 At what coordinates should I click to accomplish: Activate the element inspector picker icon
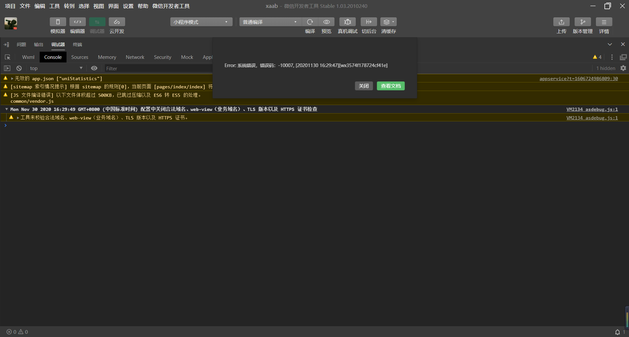coord(8,57)
